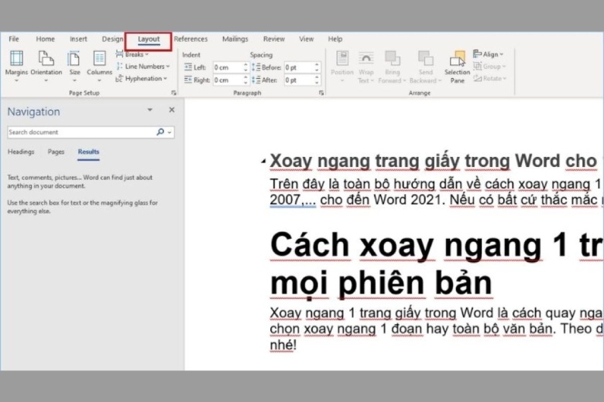Open the search options dropdown arrow
Image resolution: width=604 pixels, height=402 pixels.
pyautogui.click(x=170, y=132)
